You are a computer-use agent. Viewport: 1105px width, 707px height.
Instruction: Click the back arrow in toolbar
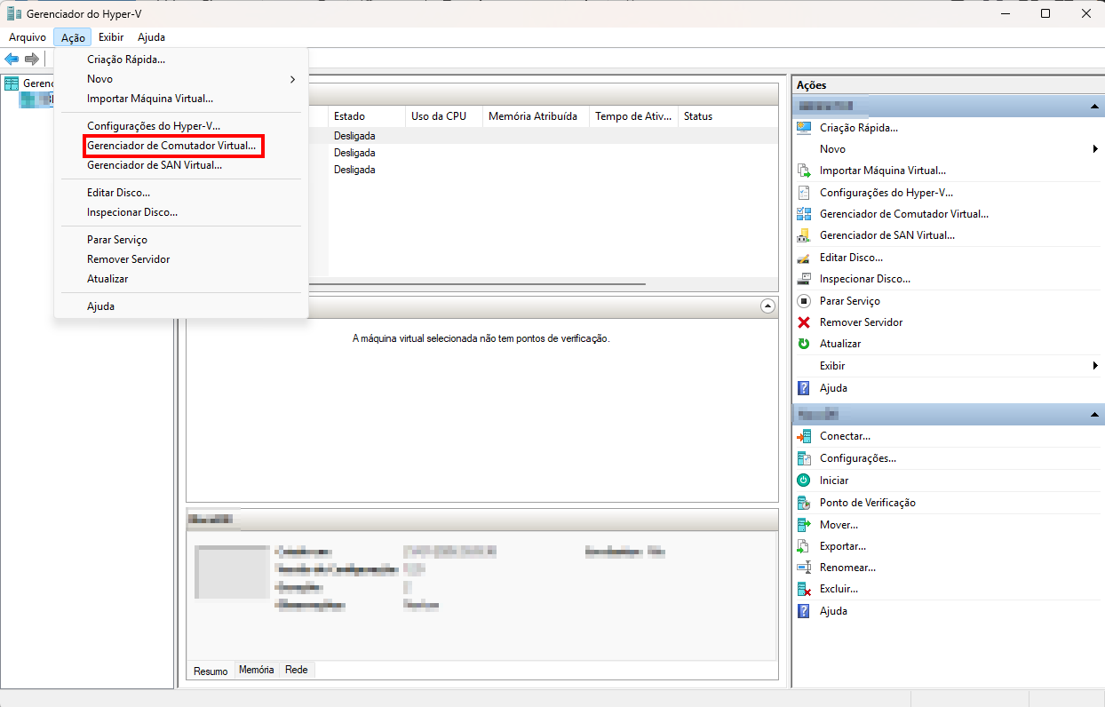(12, 59)
